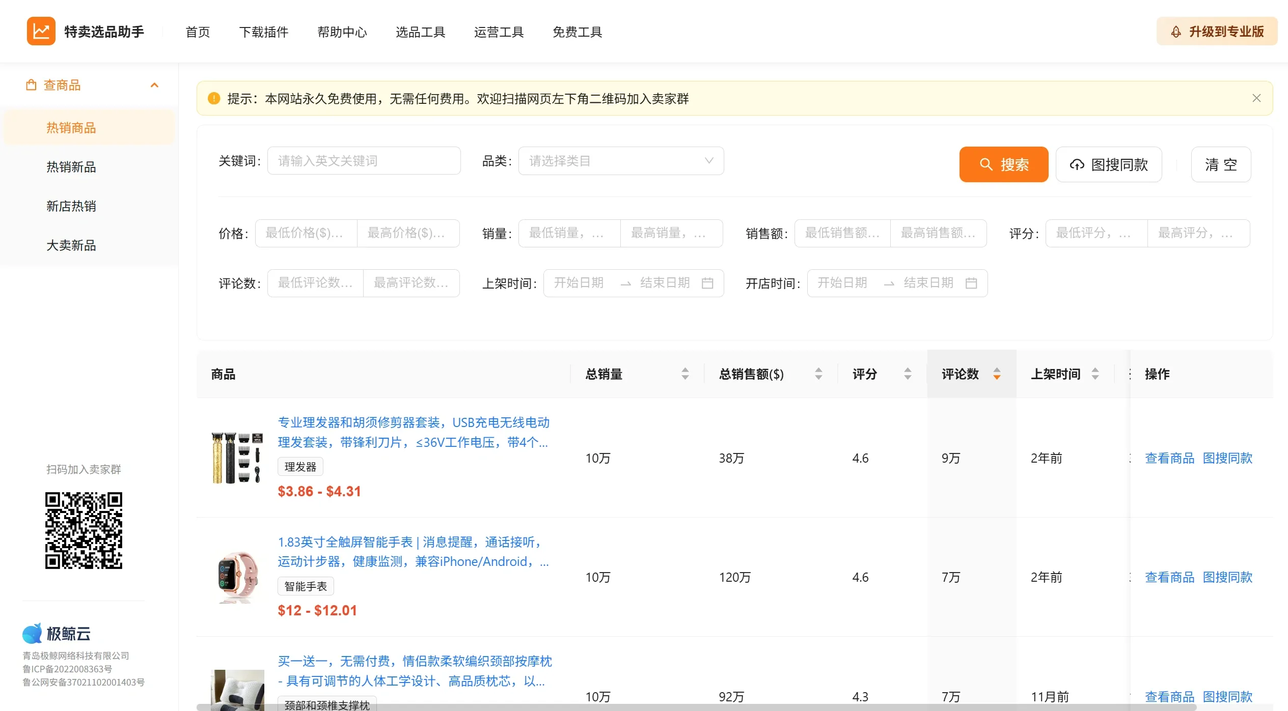Toggle descending sort on 评论数 column
Image resolution: width=1288 pixels, height=711 pixels.
tap(997, 378)
